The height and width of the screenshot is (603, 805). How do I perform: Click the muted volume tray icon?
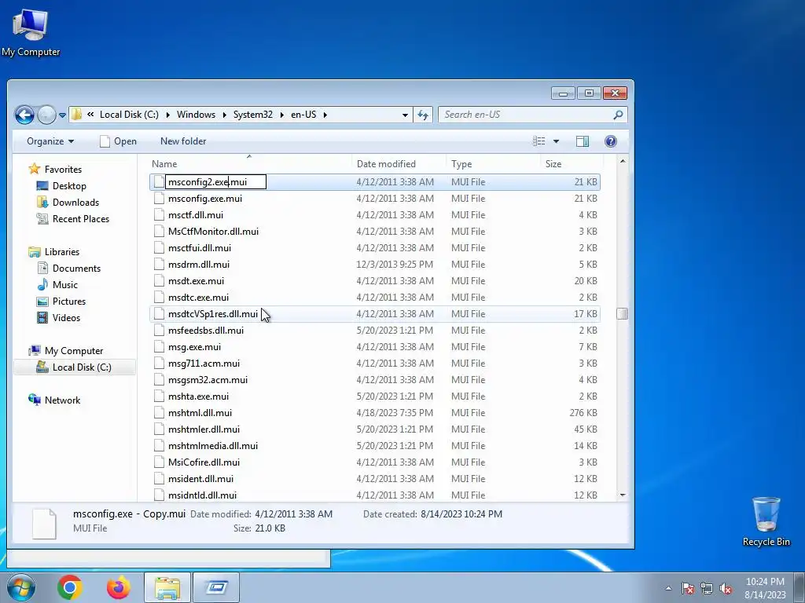[726, 588]
